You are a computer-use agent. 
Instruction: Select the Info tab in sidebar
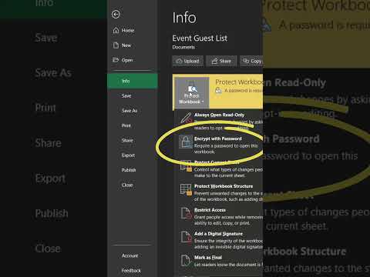tap(133, 81)
